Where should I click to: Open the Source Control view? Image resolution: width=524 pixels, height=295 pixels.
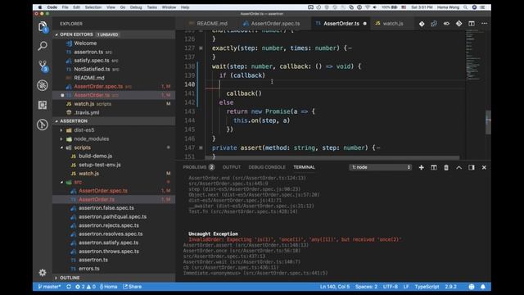pyautogui.click(x=43, y=66)
